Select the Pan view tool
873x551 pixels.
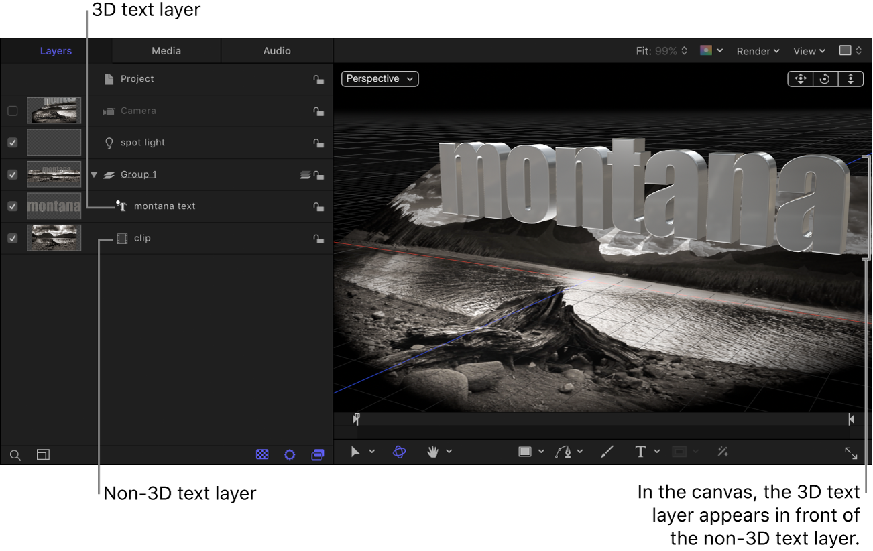click(434, 452)
